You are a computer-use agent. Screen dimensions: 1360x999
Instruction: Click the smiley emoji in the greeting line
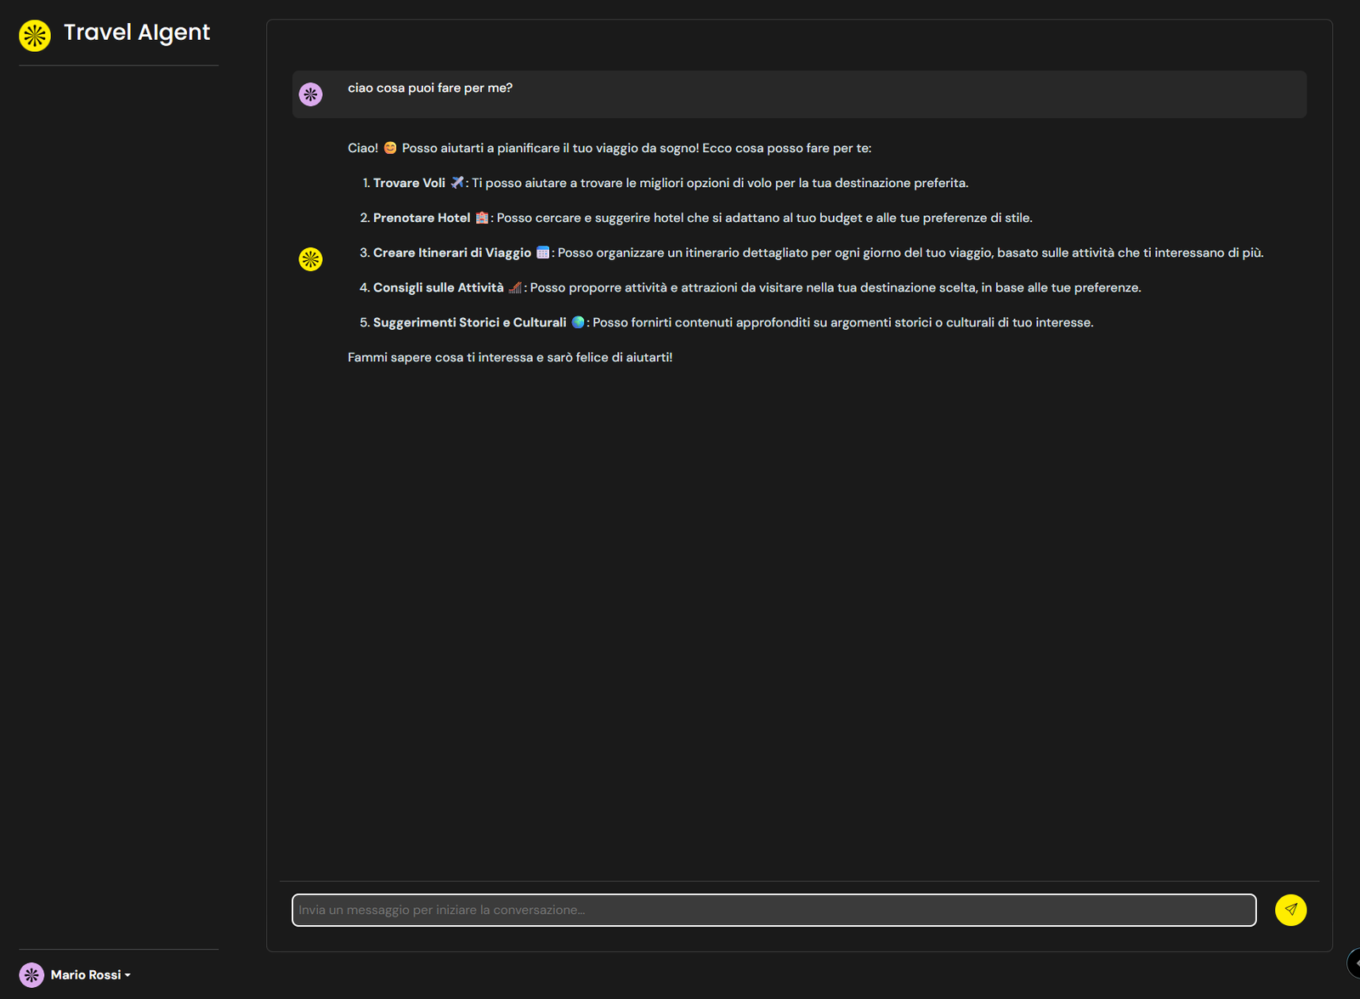click(x=390, y=147)
